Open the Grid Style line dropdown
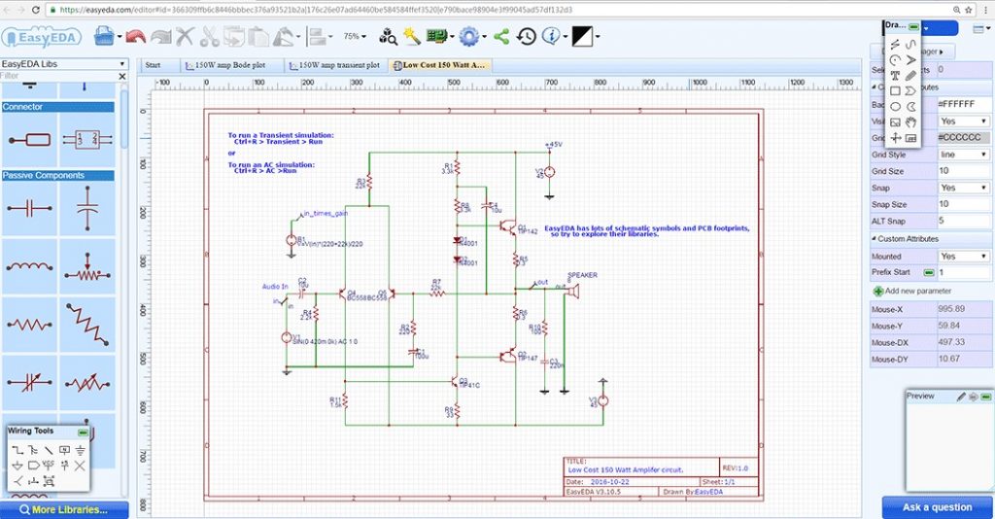 point(963,155)
